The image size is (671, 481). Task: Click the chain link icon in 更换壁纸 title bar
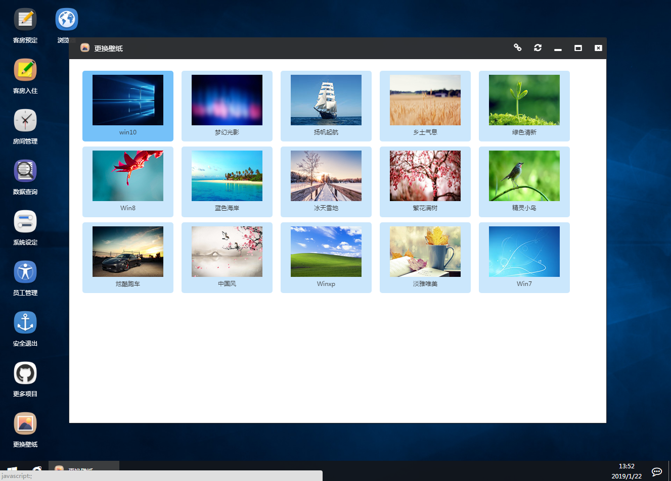point(517,47)
